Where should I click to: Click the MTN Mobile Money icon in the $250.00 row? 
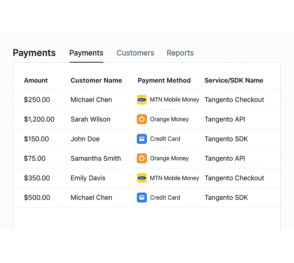pos(142,100)
